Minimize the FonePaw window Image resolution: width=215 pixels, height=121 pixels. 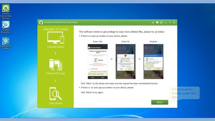[x=166, y=23]
